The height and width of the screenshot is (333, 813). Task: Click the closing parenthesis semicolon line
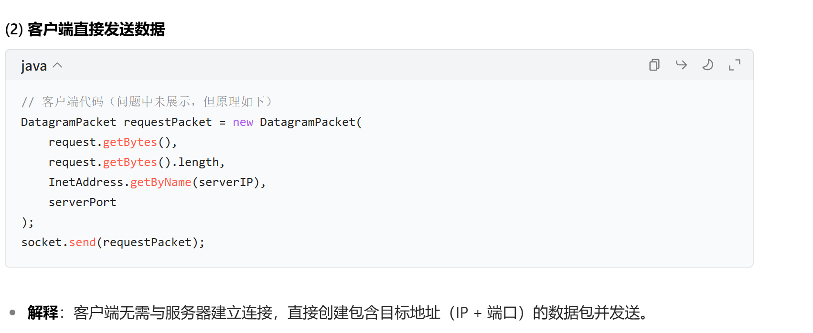click(x=28, y=222)
